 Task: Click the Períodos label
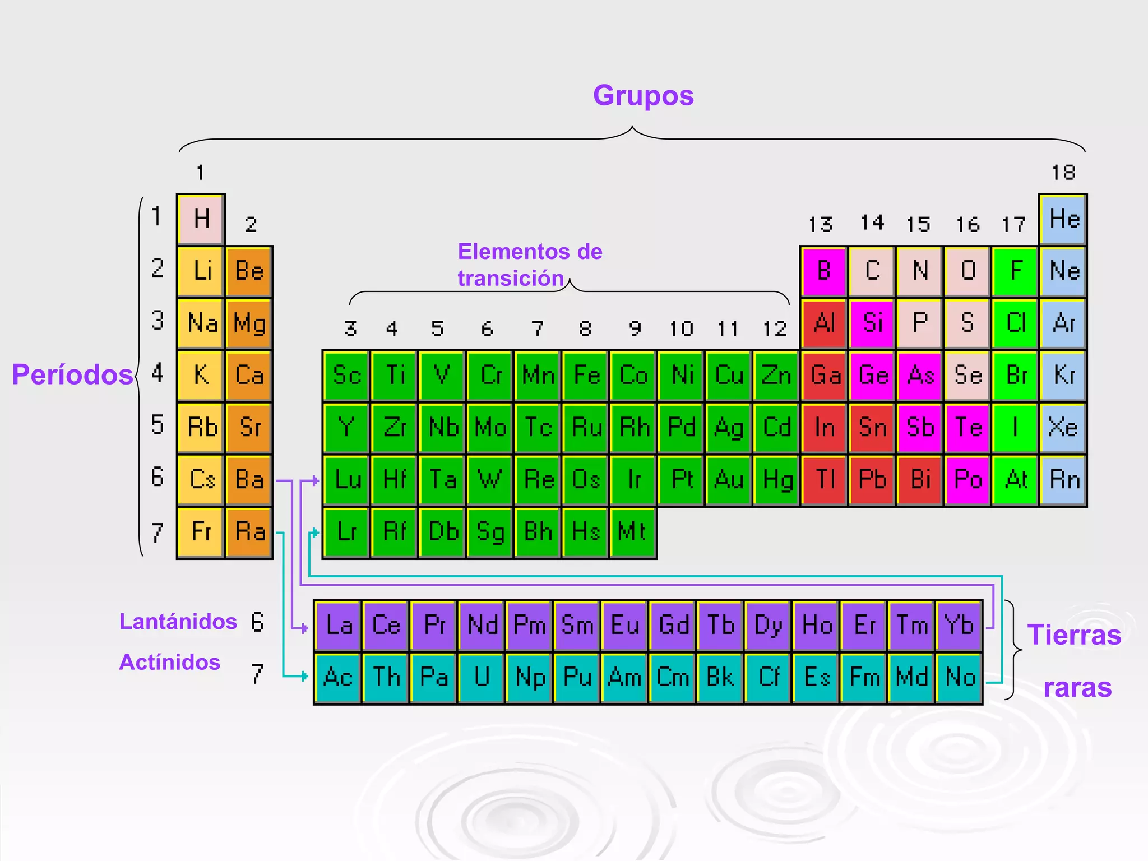point(72,374)
